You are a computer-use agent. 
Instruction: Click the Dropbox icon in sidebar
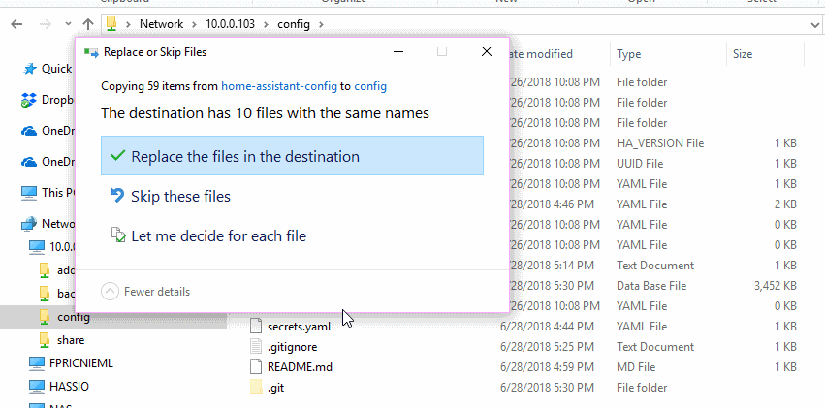(29, 100)
